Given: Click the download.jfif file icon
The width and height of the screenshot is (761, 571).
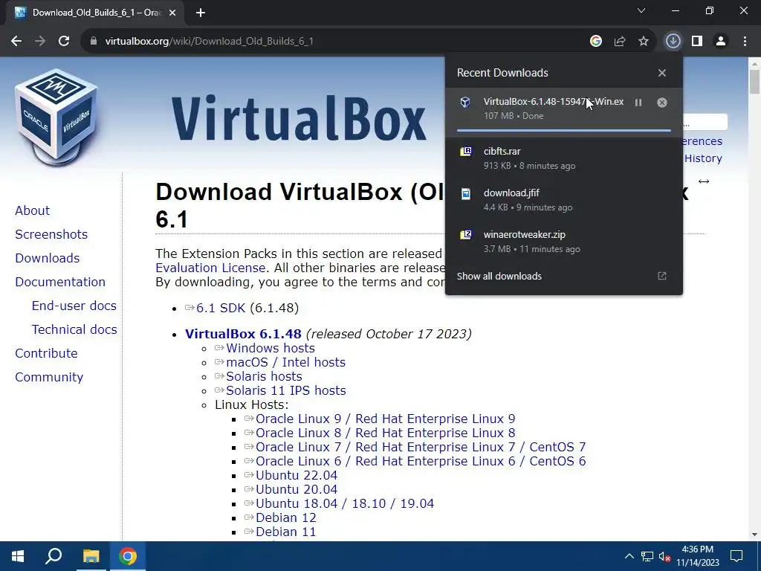Looking at the screenshot, I should click(465, 193).
